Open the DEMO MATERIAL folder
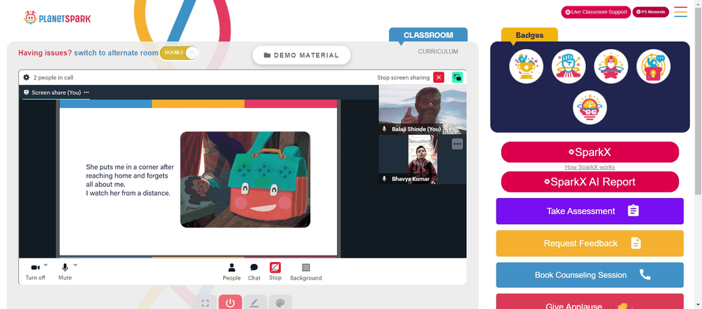Viewport: 702px width, 309px height. 301,55
